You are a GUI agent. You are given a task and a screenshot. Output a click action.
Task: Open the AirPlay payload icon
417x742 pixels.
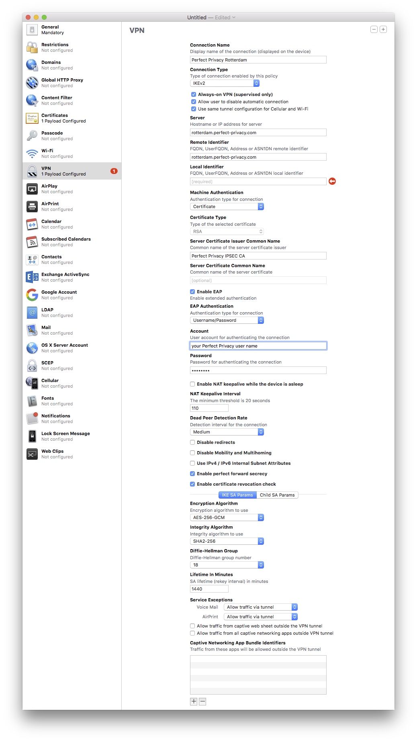pos(32,189)
